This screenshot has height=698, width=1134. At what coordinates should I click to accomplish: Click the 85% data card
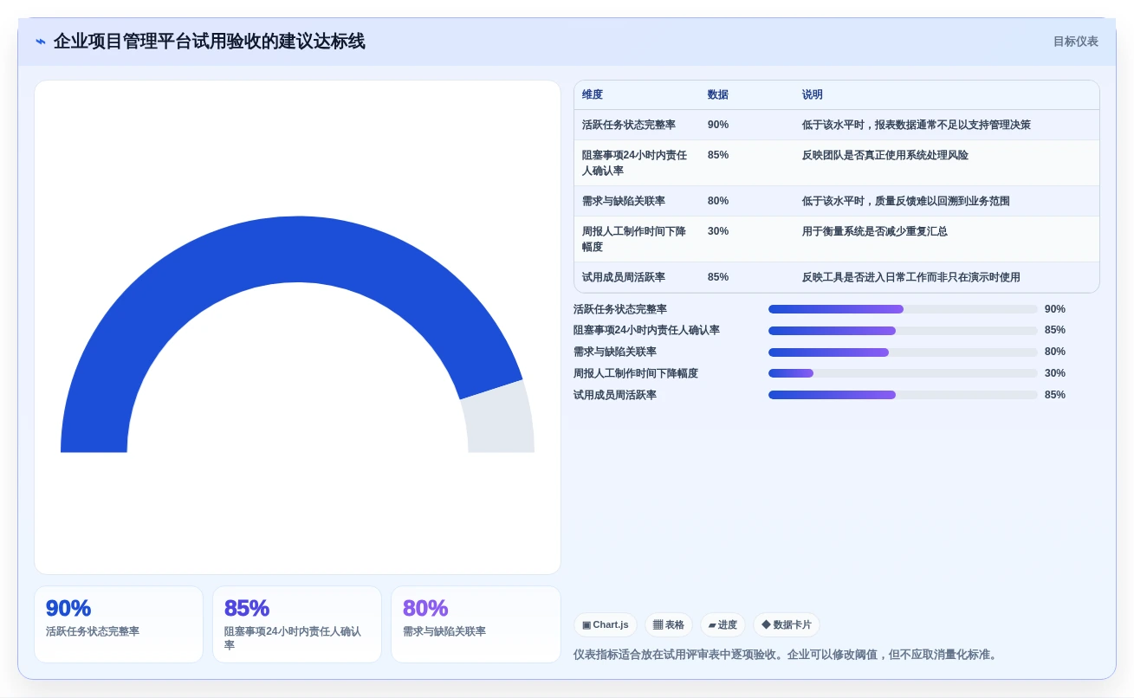click(297, 624)
